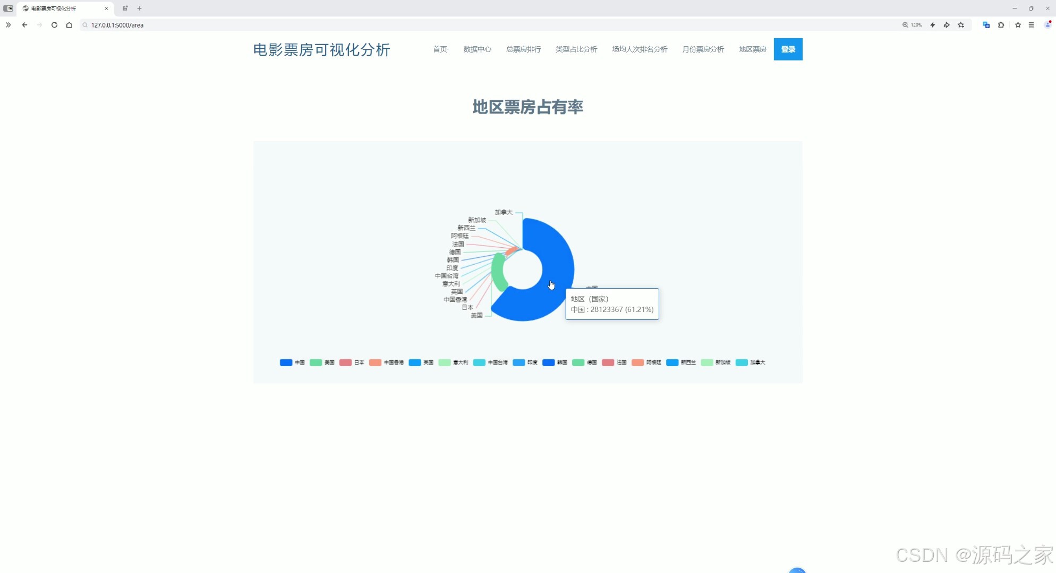
Task: Hide the 日本 series via its legend
Action: coord(352,362)
